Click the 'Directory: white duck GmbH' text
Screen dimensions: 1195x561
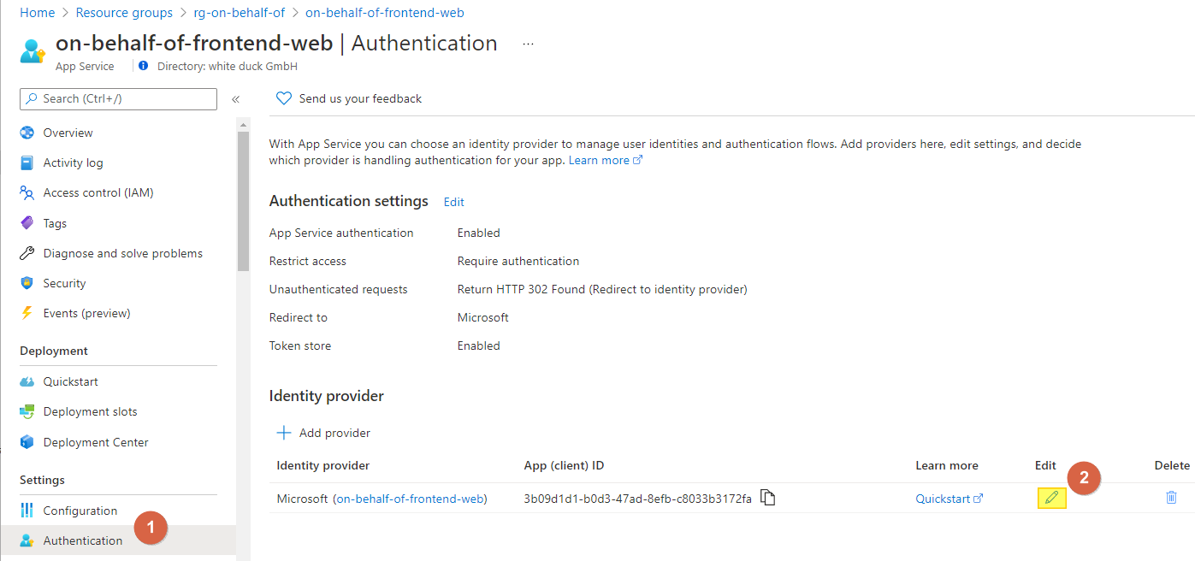click(x=228, y=66)
